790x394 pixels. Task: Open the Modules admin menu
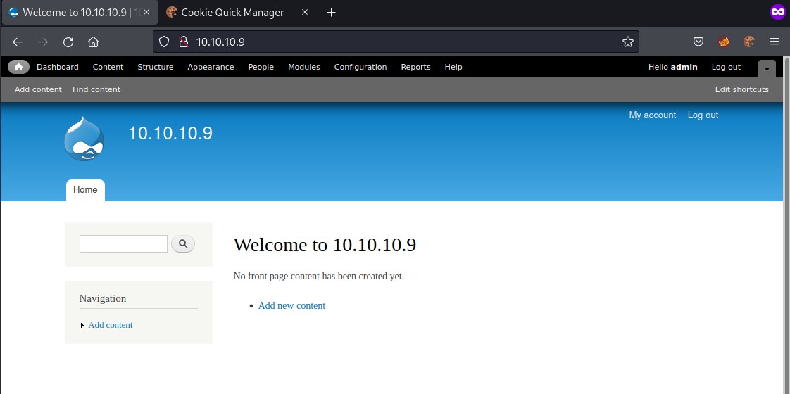click(303, 67)
